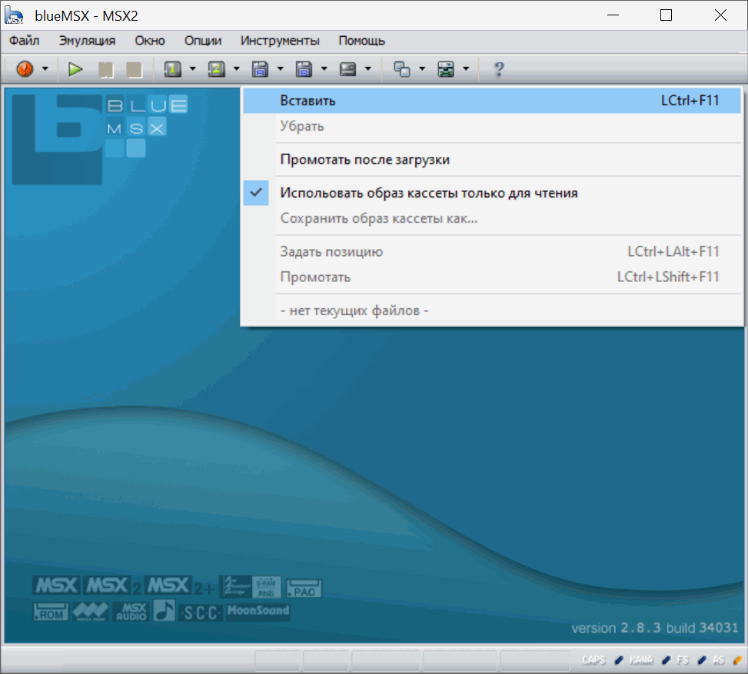Click the cartridge slot 1 icon

tap(173, 69)
